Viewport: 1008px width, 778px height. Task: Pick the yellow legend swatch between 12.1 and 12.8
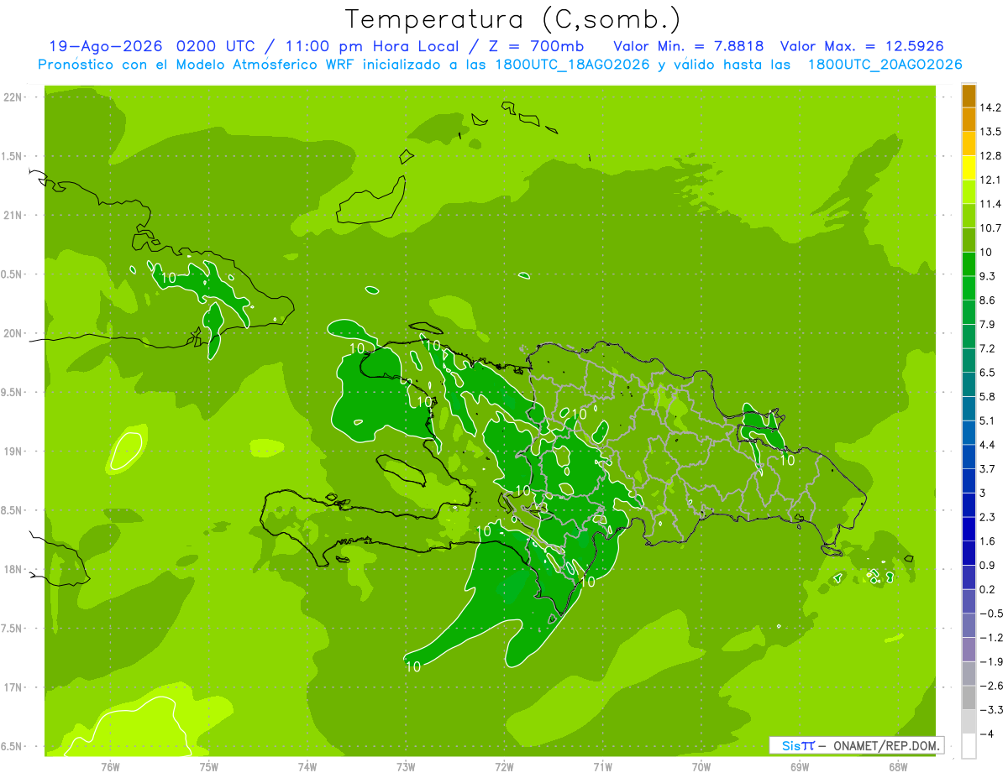pyautogui.click(x=969, y=167)
